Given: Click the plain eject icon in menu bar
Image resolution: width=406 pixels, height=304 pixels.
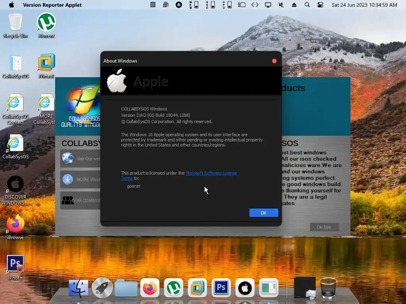Looking at the screenshot, I should tap(294, 5).
